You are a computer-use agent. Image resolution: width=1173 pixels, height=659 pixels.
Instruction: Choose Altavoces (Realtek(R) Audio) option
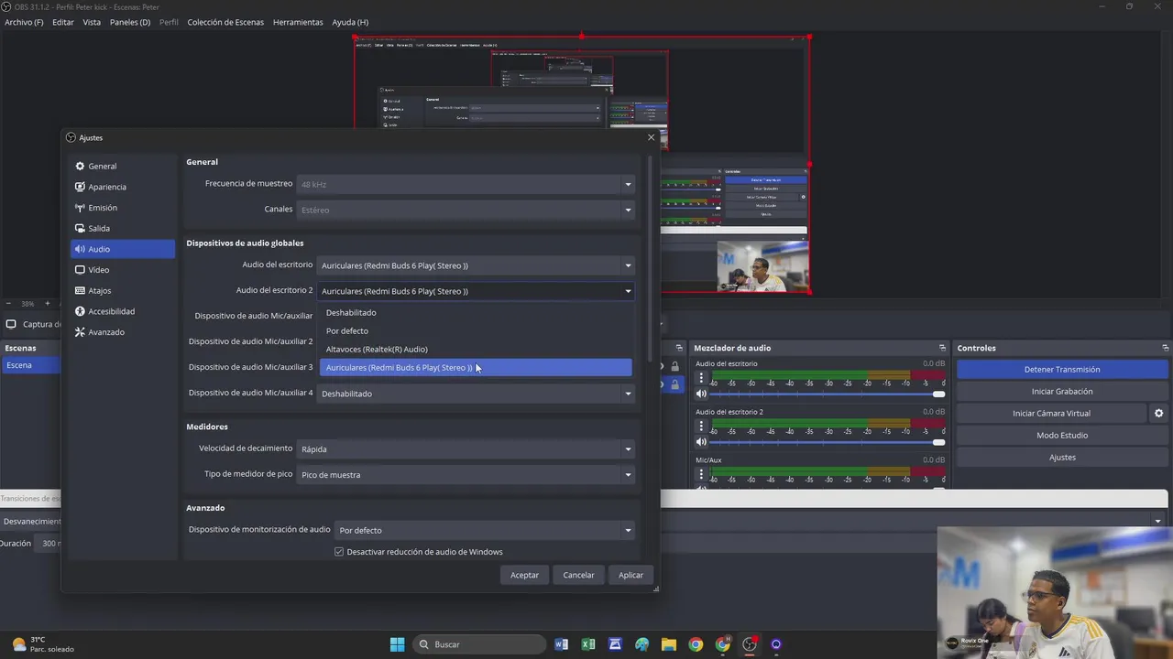tap(476, 350)
